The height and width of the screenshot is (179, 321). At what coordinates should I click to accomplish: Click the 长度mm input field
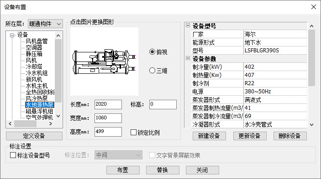(108, 104)
